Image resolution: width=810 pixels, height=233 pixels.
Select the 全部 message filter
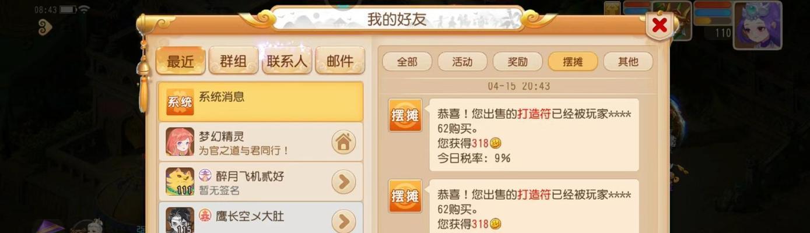pyautogui.click(x=407, y=61)
